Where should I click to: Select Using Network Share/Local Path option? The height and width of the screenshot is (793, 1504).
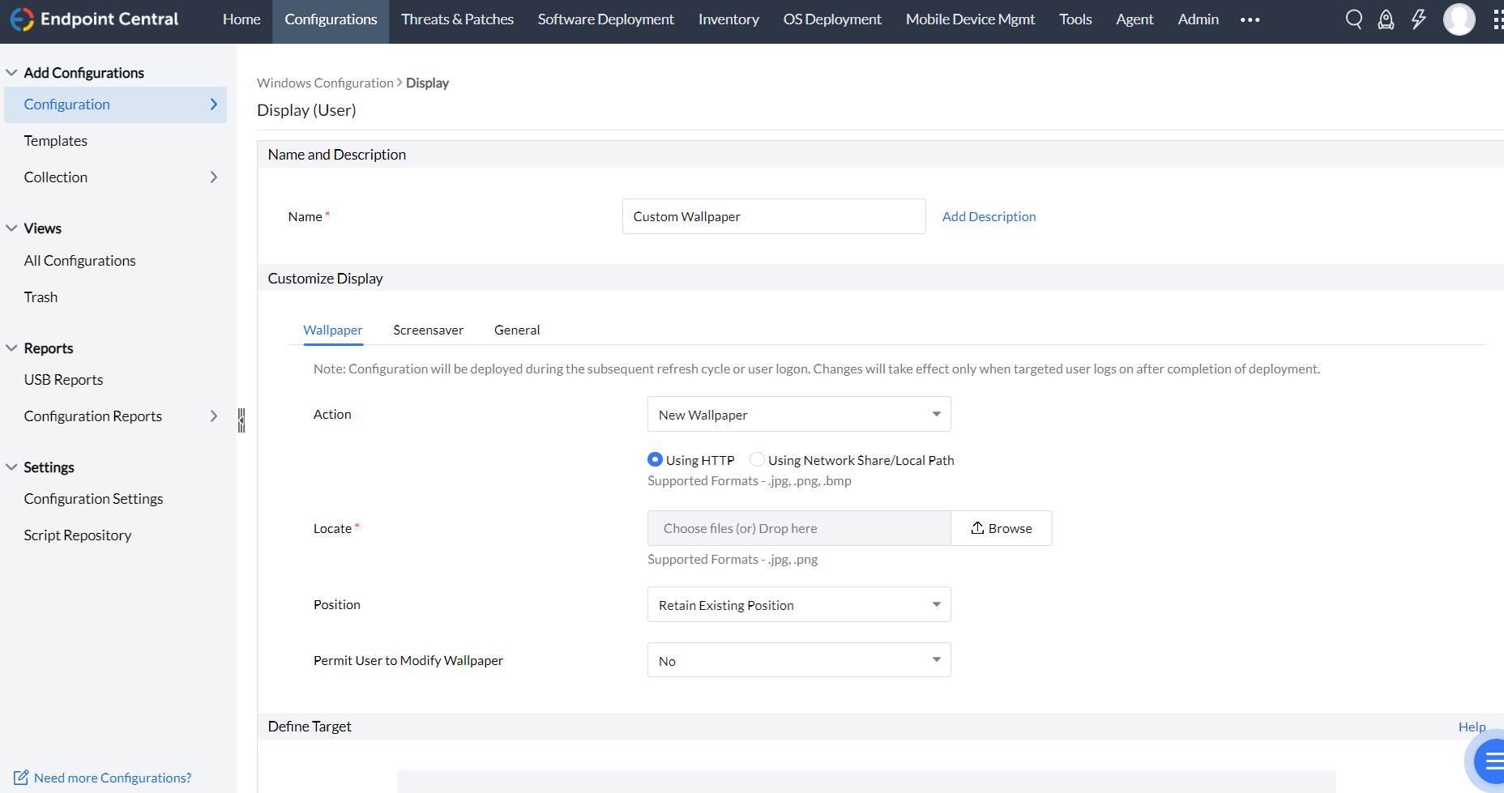pos(757,459)
